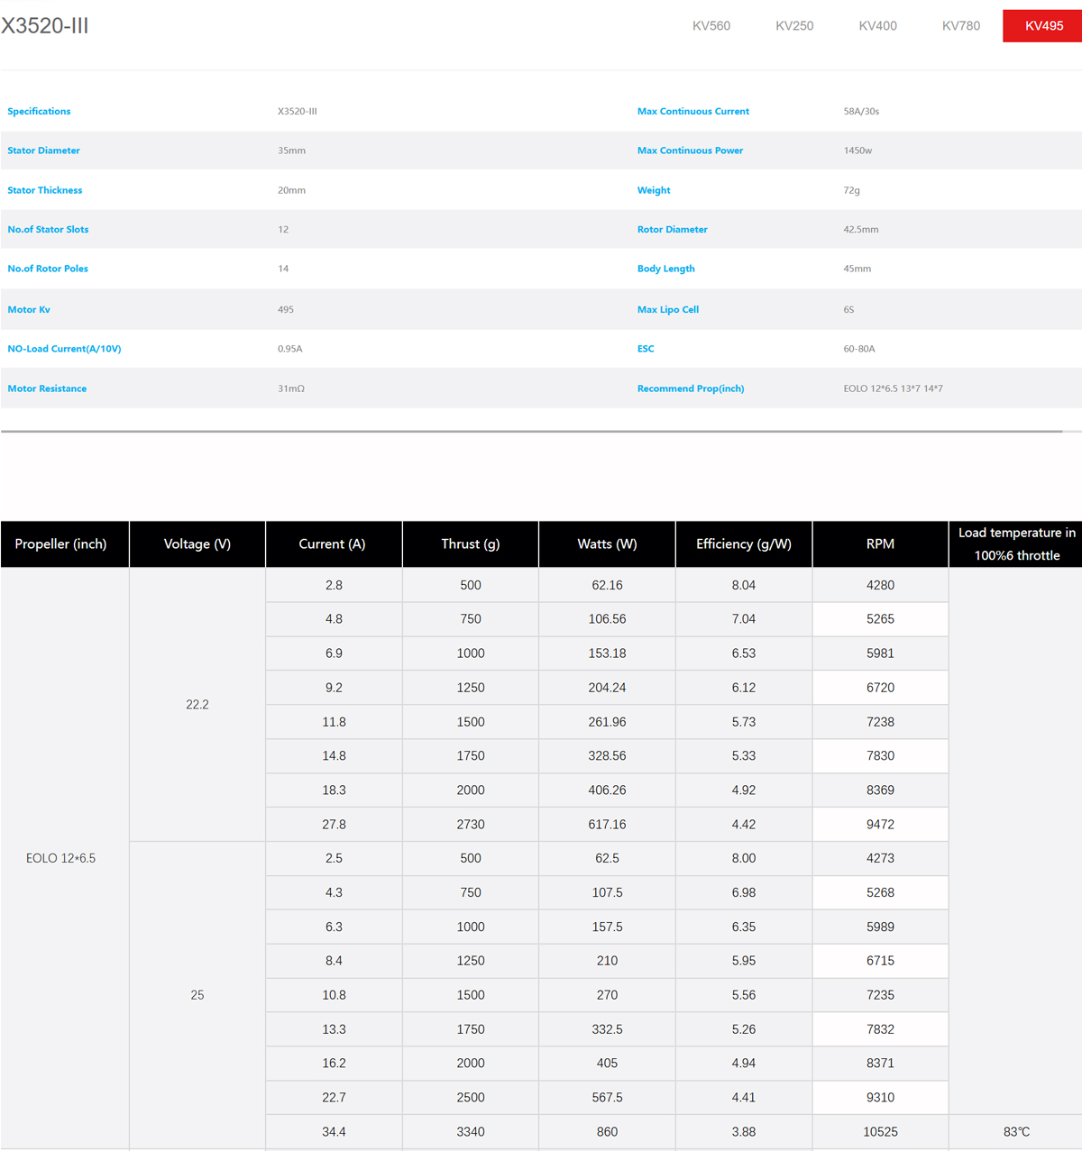Select the 3340 thrust value cell
The height and width of the screenshot is (1151, 1082).
[x=470, y=1132]
